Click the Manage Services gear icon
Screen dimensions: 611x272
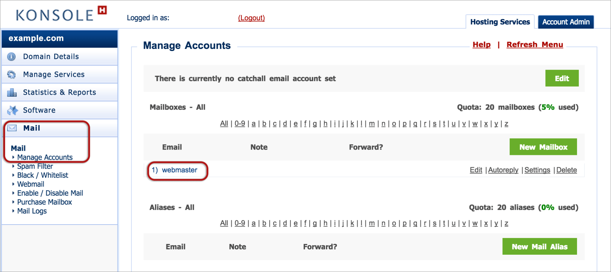[x=11, y=74]
